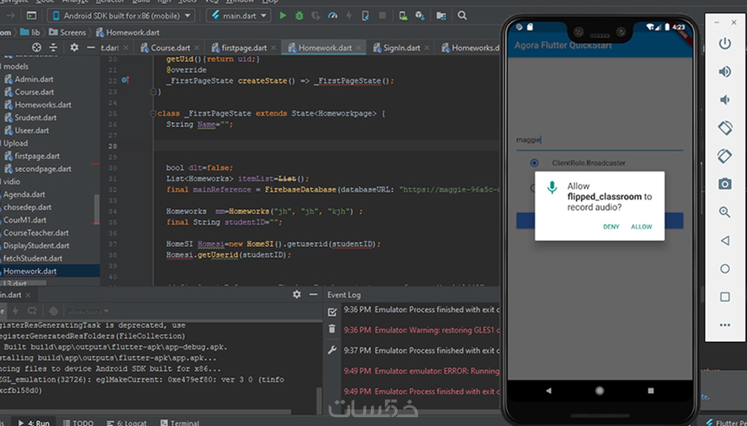Open emulator extended controls (three dots)
This screenshot has width=747, height=426.
point(725,325)
